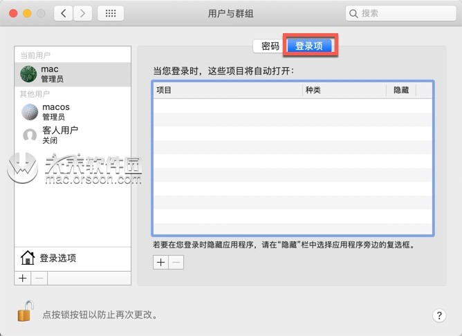The image size is (462, 336).
Task: Go forward with the right arrow button
Action: click(82, 13)
